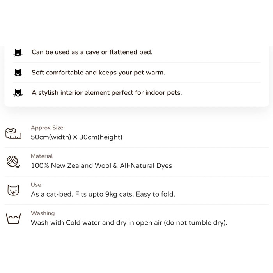The image size is (273, 273).
Task: Select the Use label
Action: point(36,184)
